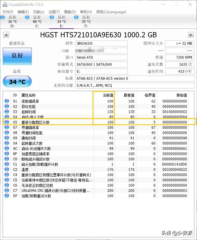The image size is (197, 240).
Task: Click status dot for 0A 起转重试次数
Action: pyautogui.click(x=7, y=143)
